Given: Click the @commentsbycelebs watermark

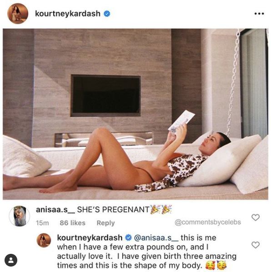Looking at the screenshot, I should [x=208, y=222].
